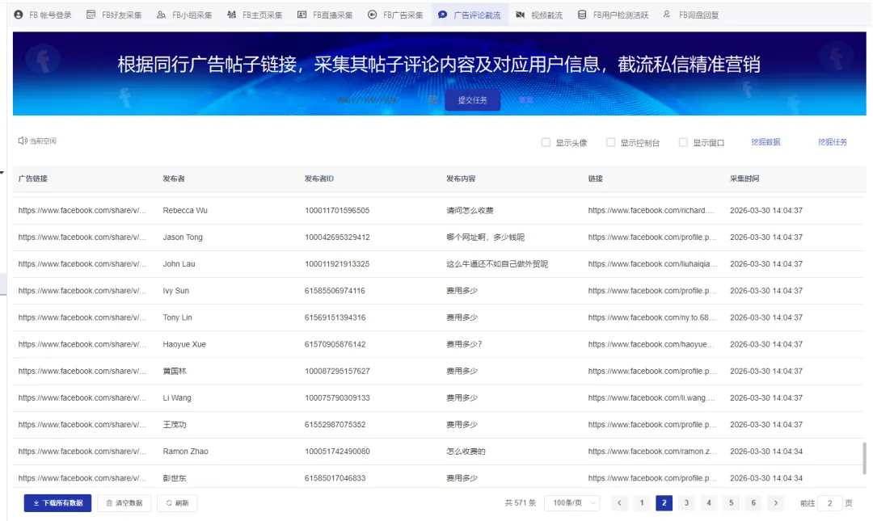The width and height of the screenshot is (873, 521).
Task: Open the FB用户检测活跃 detection module
Action: point(618,14)
